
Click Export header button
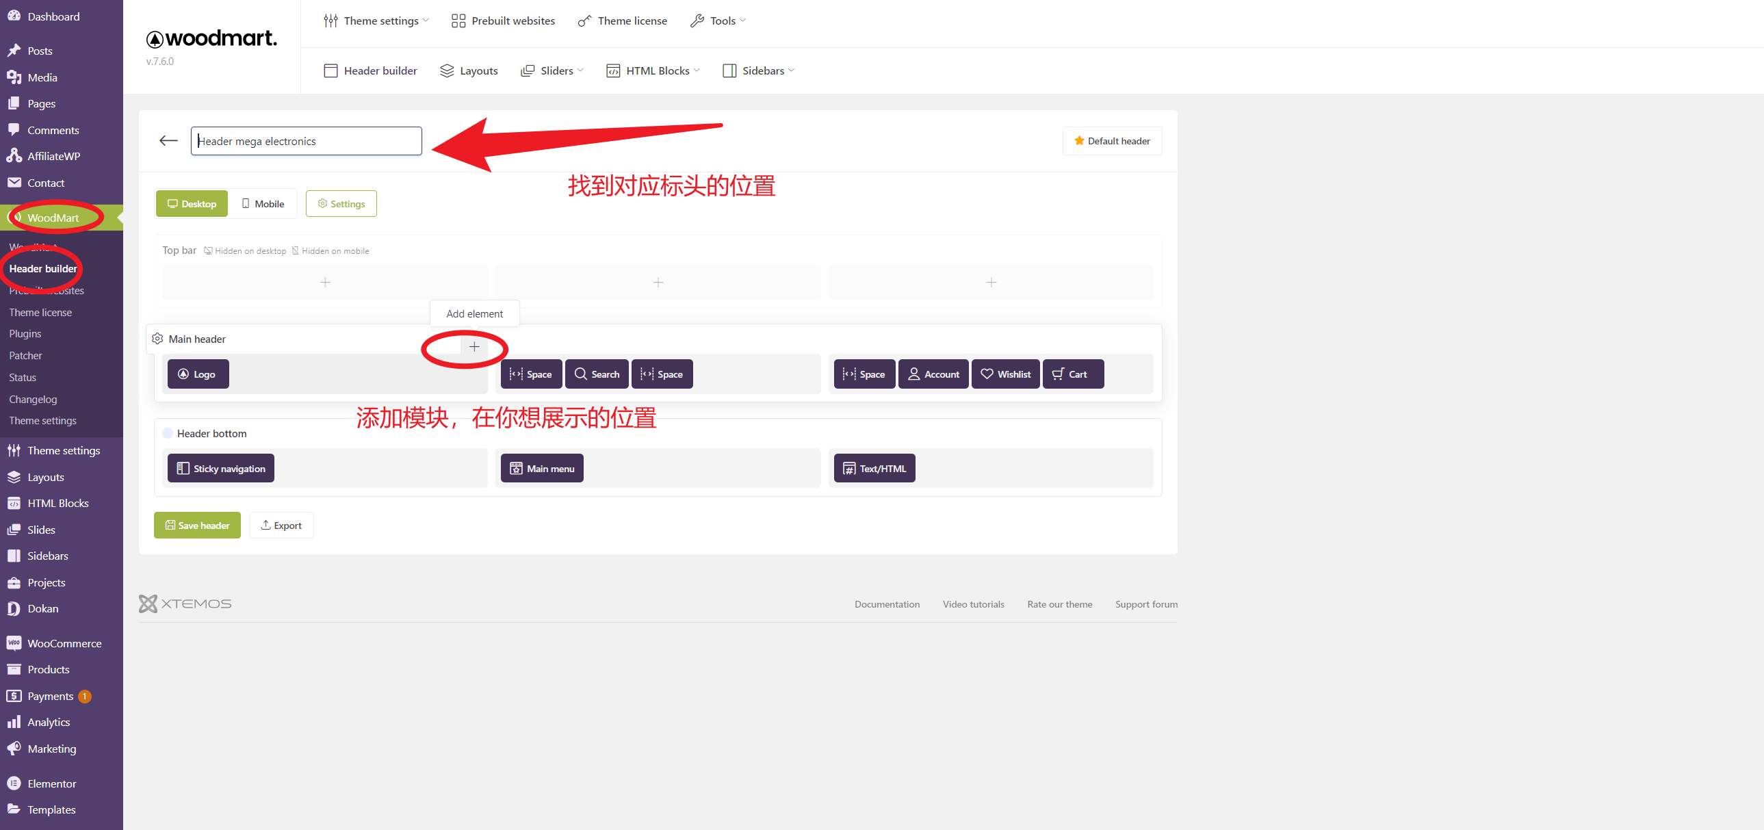pos(279,526)
